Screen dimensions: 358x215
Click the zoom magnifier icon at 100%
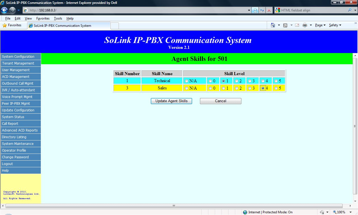tap(335, 212)
